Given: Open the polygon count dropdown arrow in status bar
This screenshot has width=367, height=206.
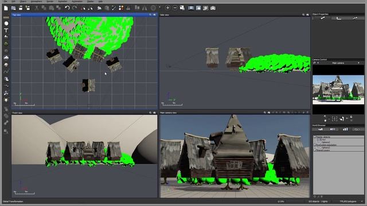Looking at the screenshot, I should (x=362, y=201).
